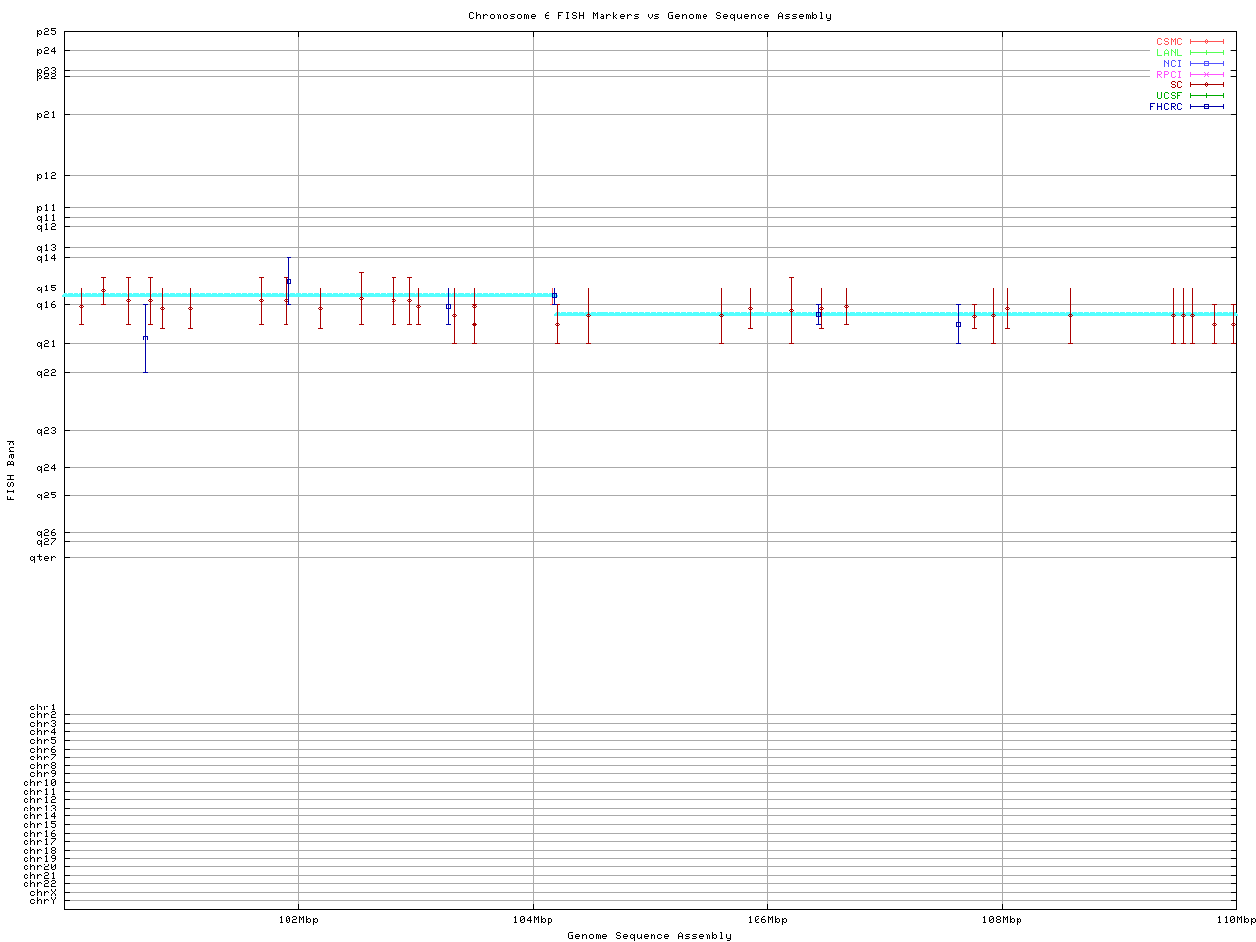Select the FHCRC legend label text
Viewport: 1256px width, 942px height.
(x=1166, y=107)
